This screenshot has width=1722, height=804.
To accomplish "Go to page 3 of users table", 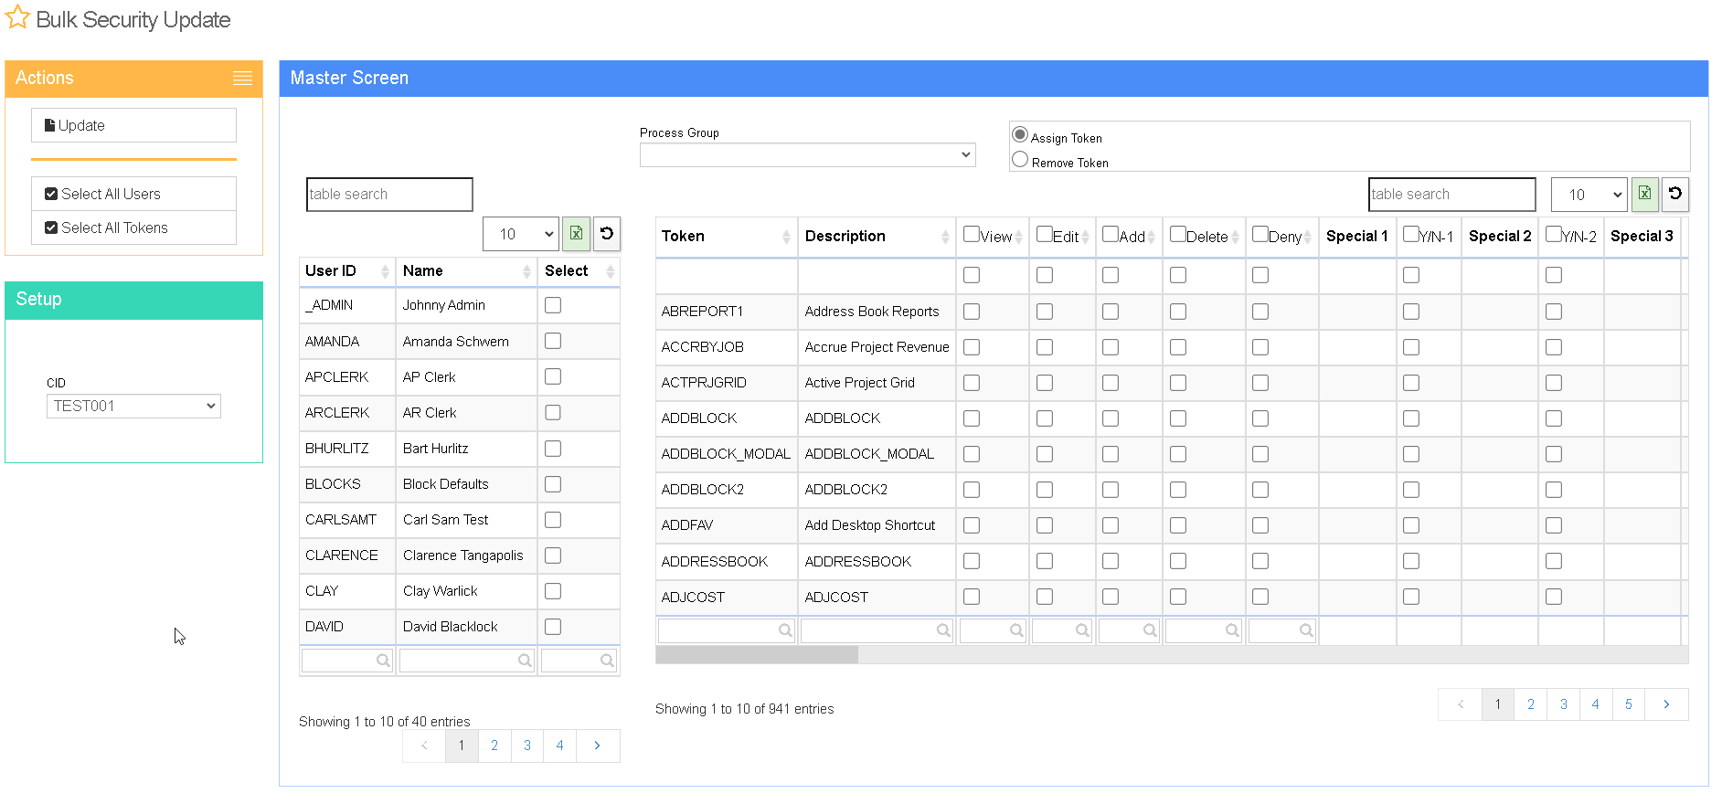I will point(527,746).
